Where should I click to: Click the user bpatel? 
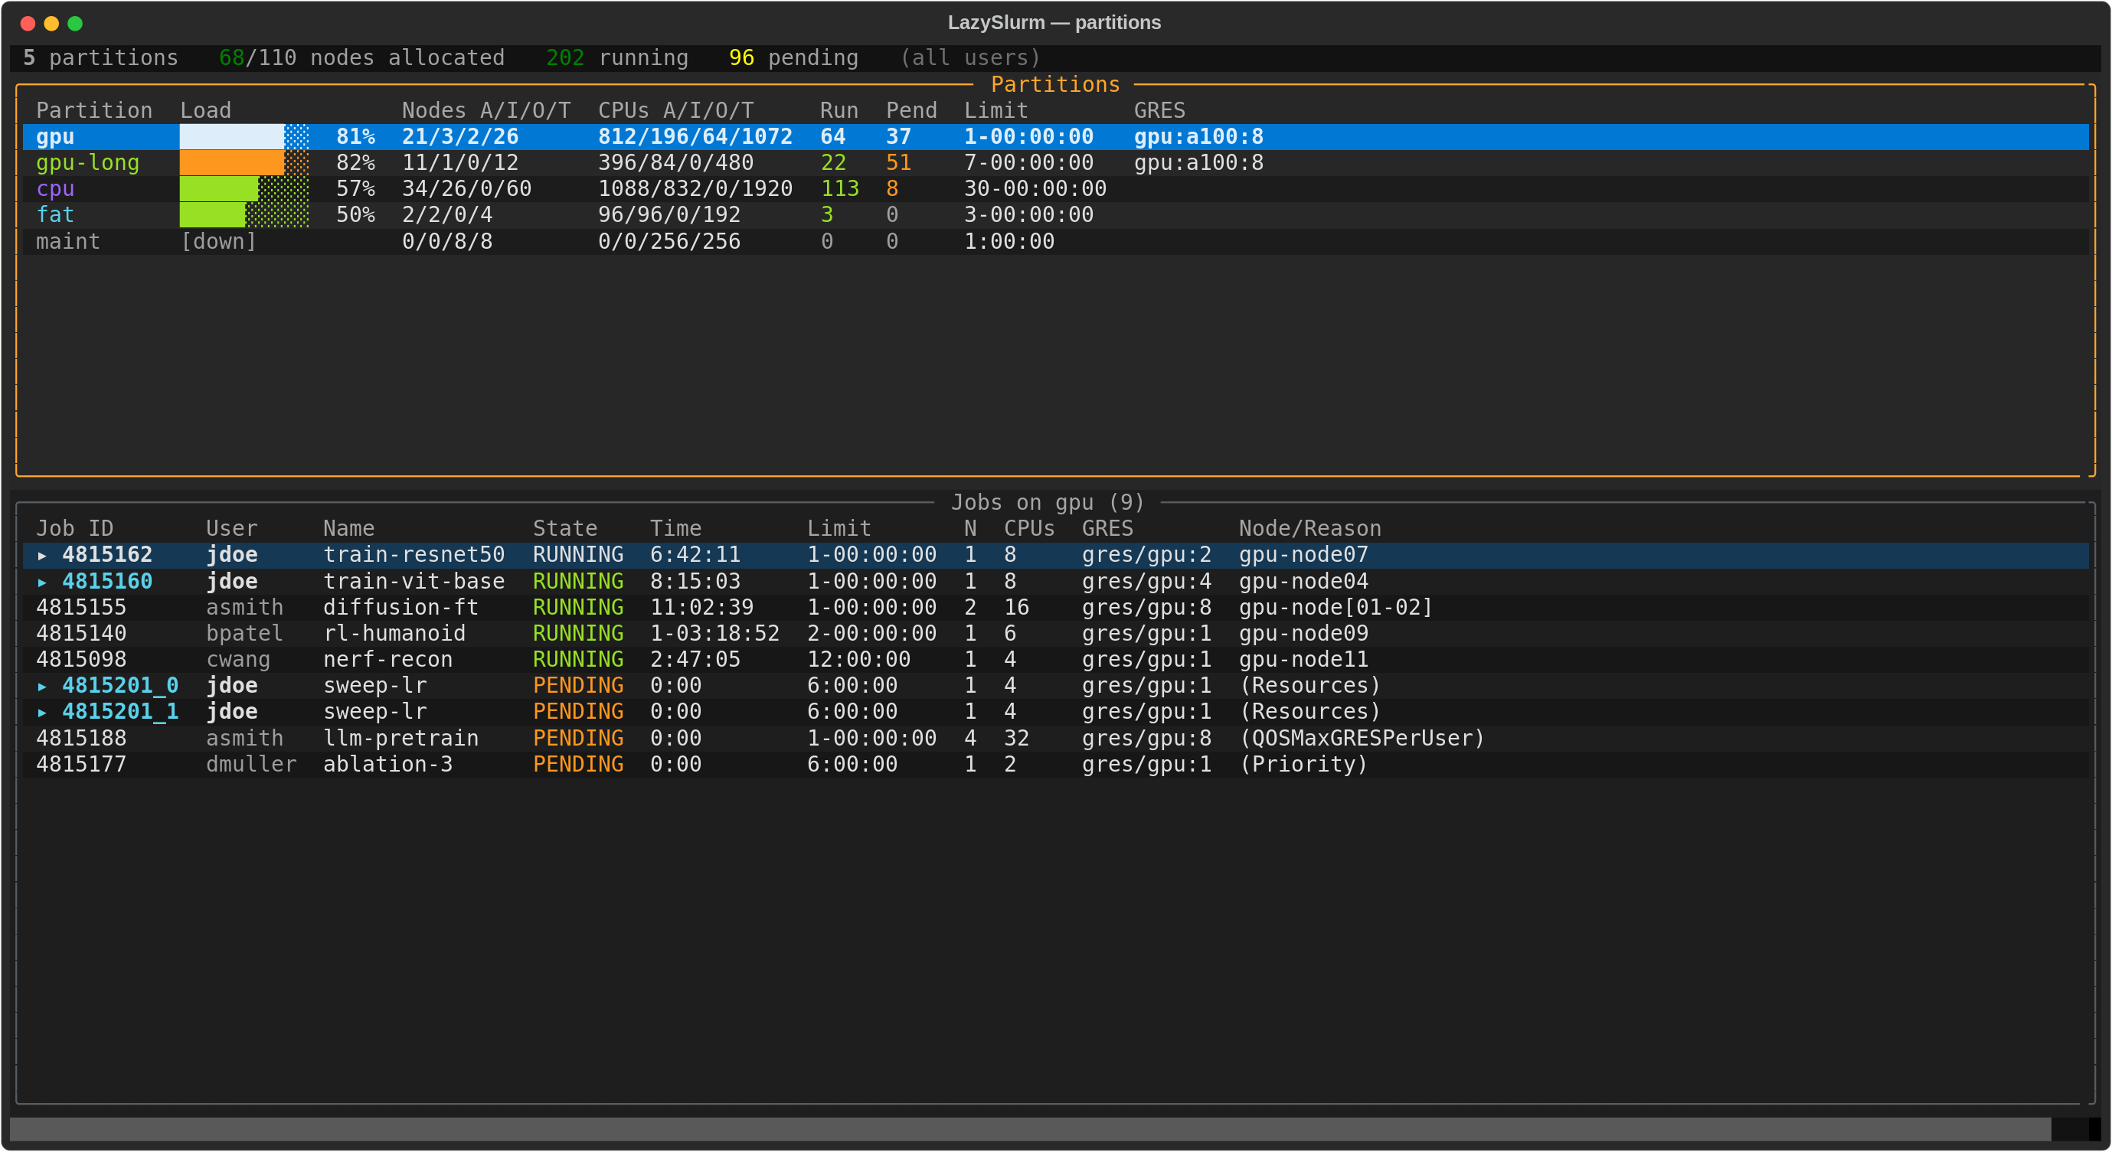[x=244, y=634]
